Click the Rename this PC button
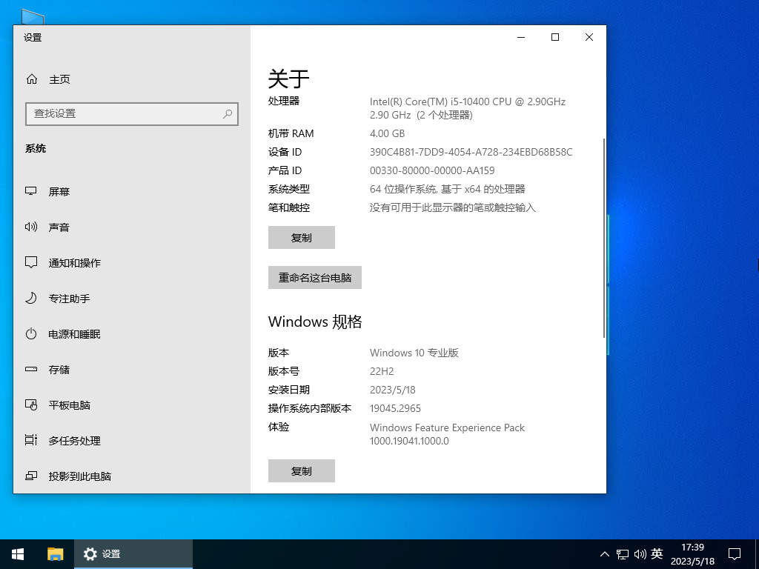759x569 pixels. (314, 277)
